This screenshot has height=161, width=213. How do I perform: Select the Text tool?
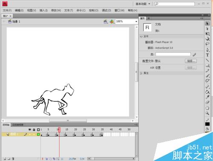tap(207, 55)
